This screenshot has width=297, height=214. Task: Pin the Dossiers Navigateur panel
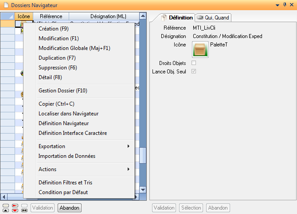[x=284, y=4]
